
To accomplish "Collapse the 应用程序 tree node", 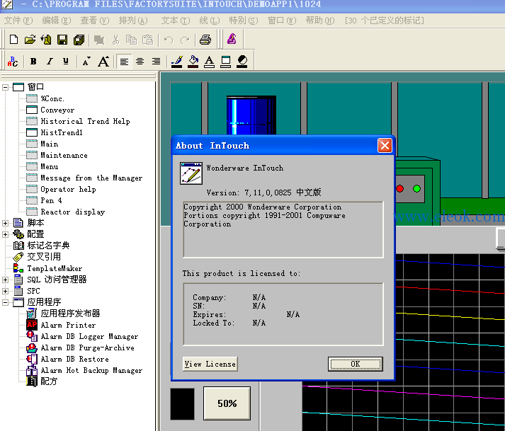I will [x=5, y=302].
